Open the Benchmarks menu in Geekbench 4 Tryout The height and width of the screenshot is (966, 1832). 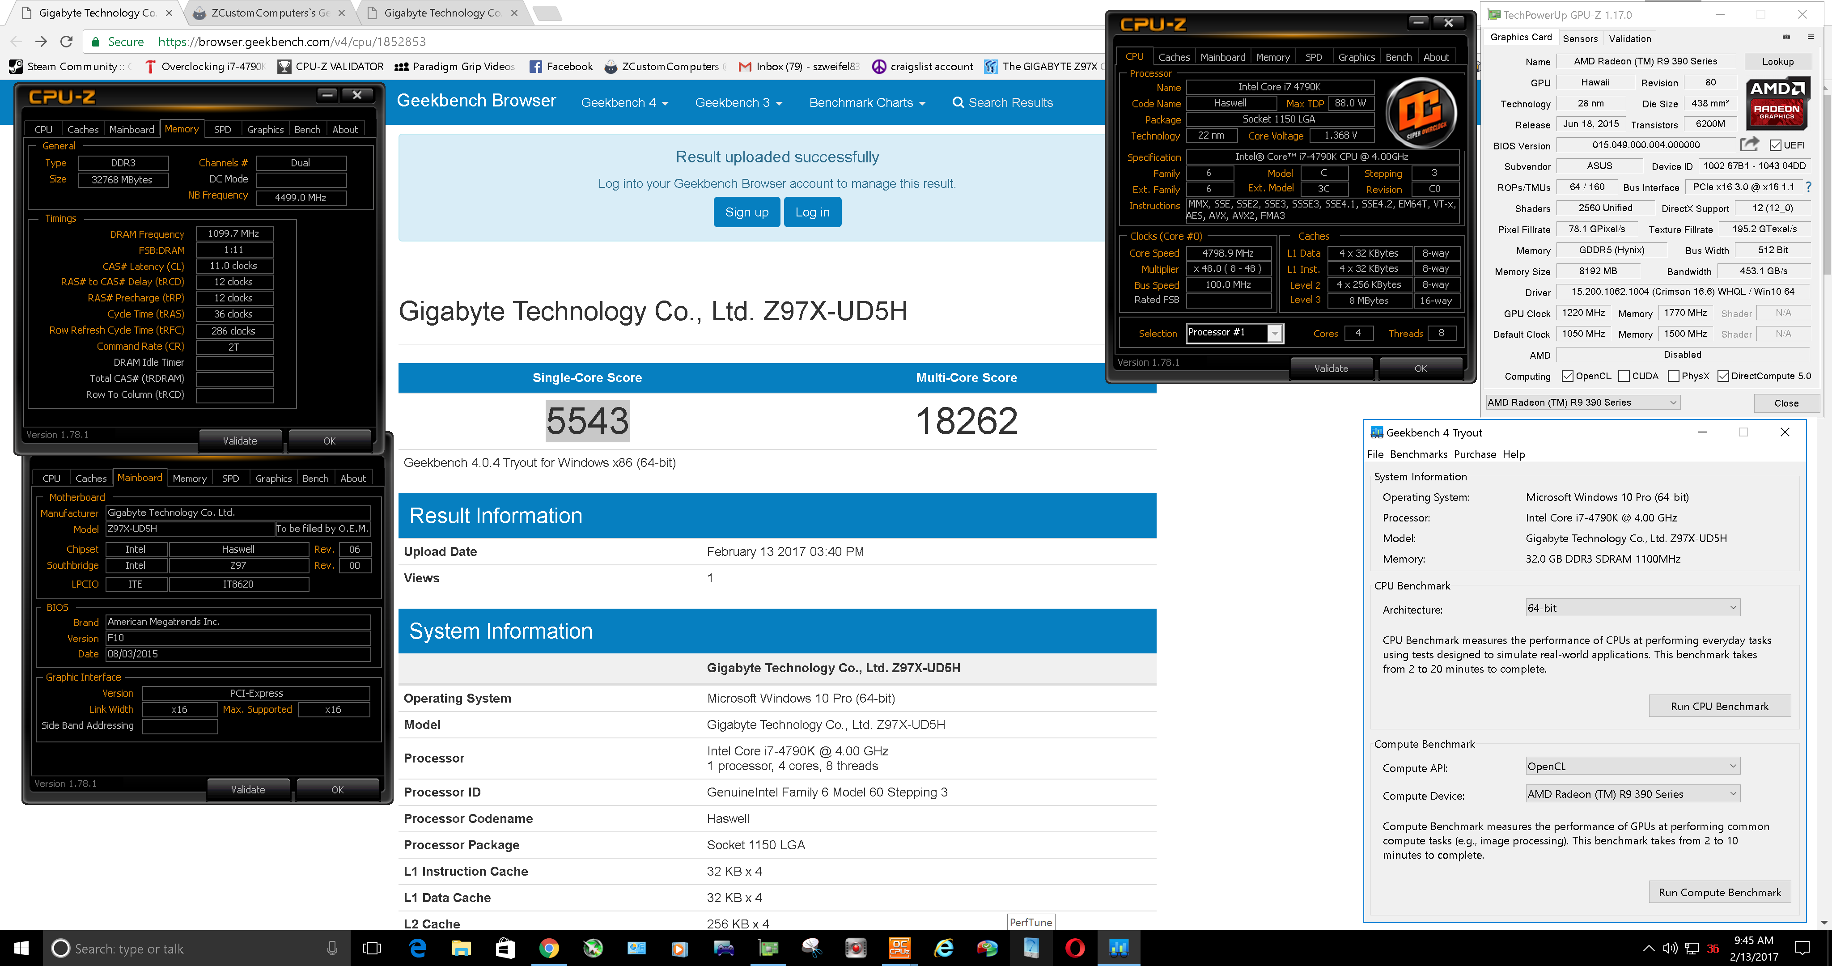point(1418,454)
